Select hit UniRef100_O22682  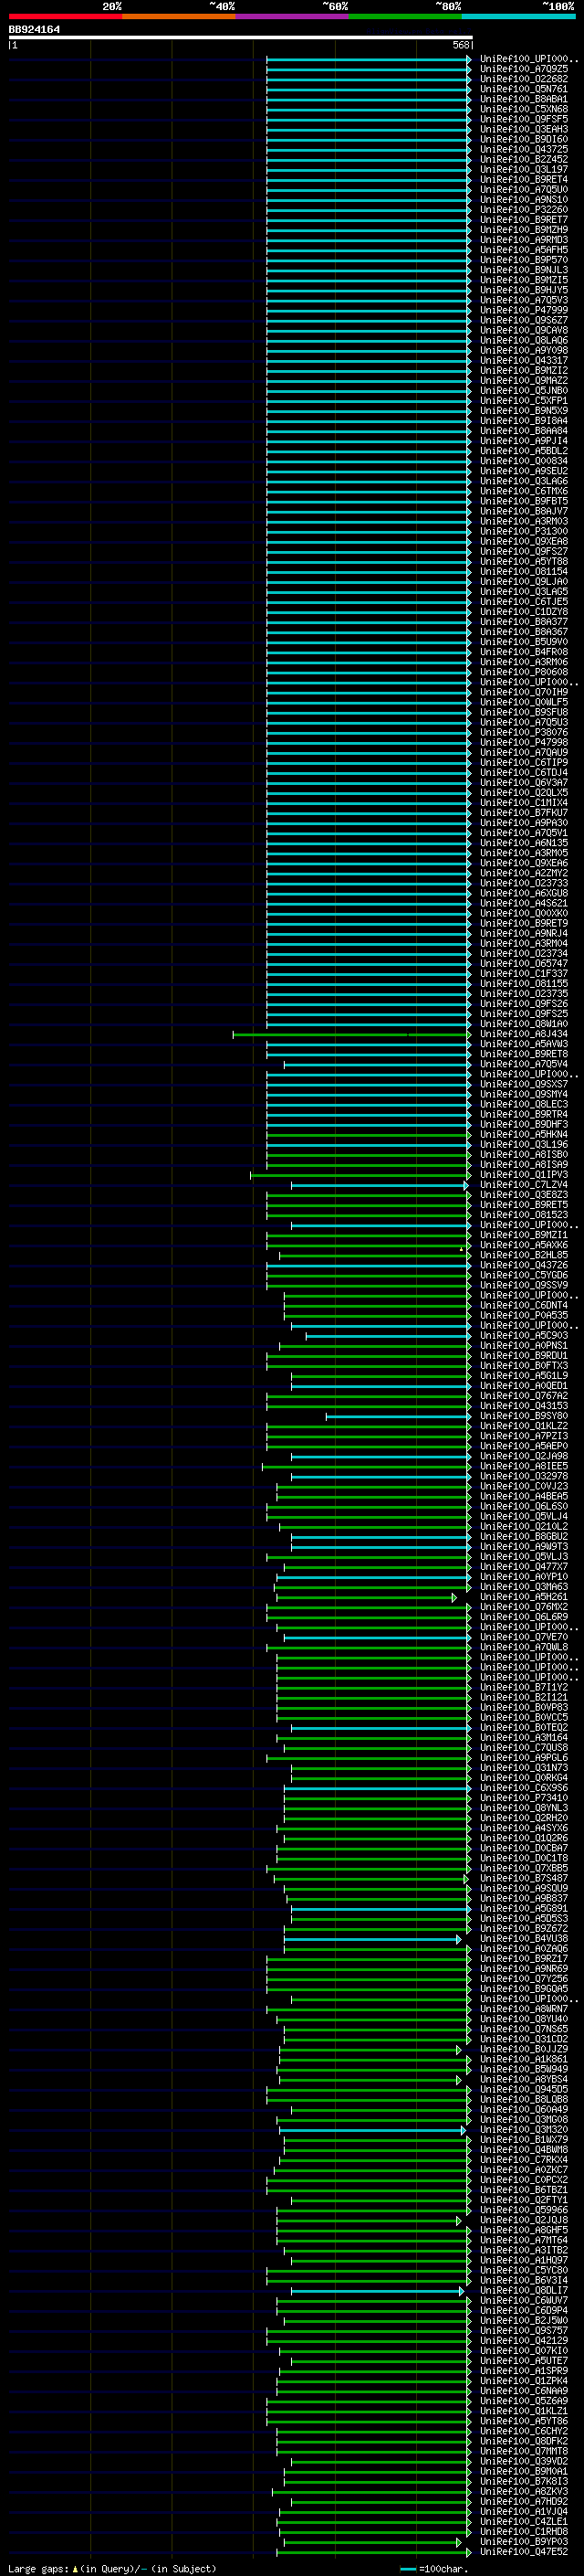[523, 80]
